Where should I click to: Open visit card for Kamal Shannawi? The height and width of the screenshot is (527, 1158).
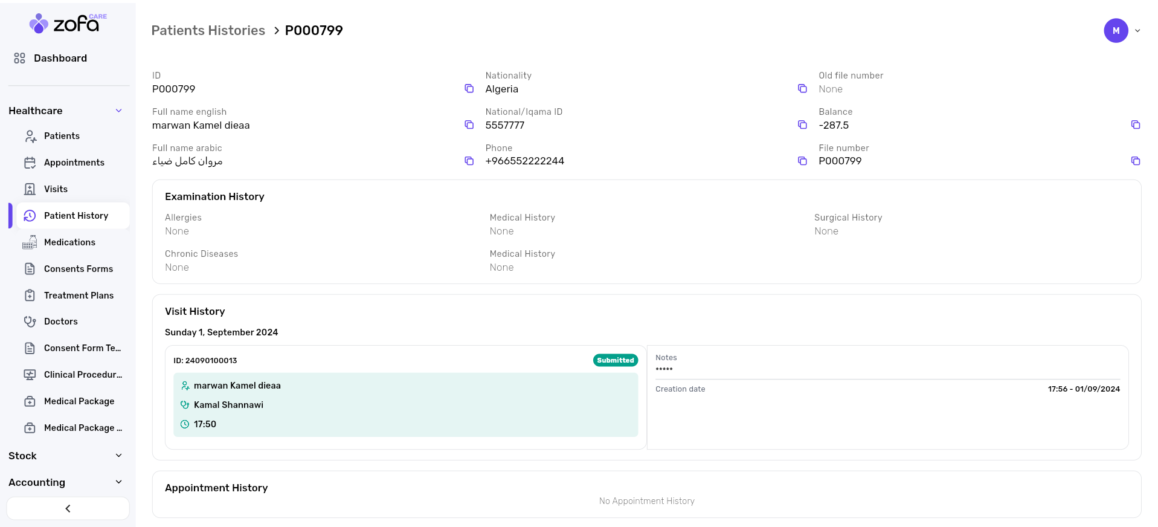pyautogui.click(x=405, y=405)
